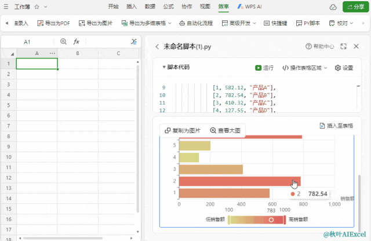Open the 公式 ribbon tab
Screen dimensions: 371x241
click(x=168, y=6)
